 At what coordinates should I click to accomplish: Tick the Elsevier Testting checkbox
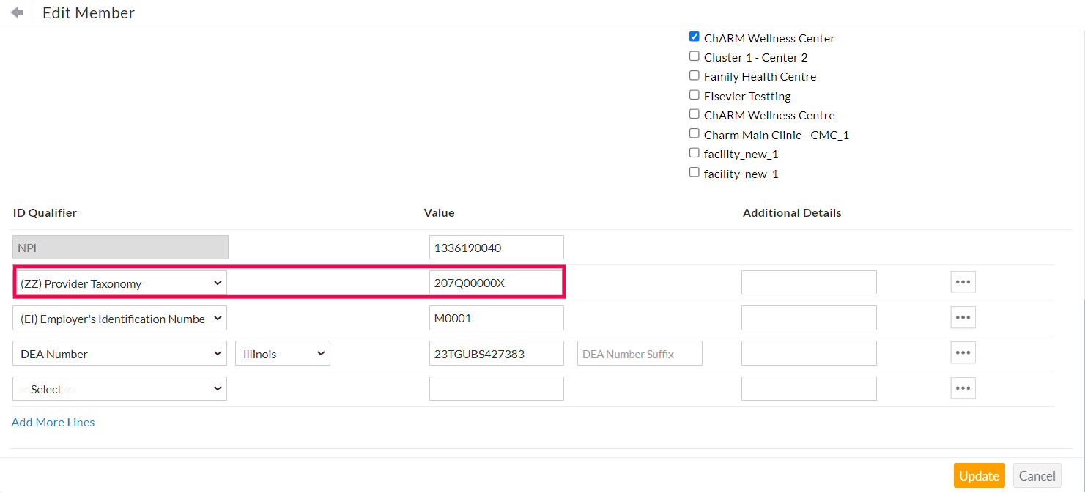[x=695, y=95]
